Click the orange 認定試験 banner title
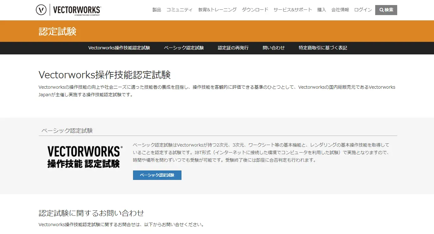Image resolution: width=434 pixels, height=234 pixels. tap(58, 31)
